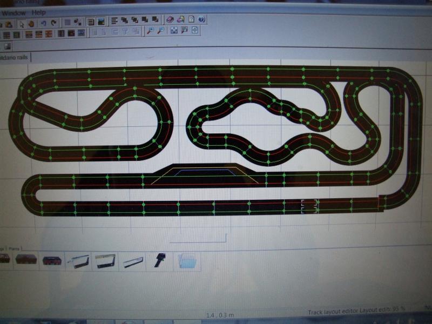Activate the hand pan tool

(x=31, y=23)
